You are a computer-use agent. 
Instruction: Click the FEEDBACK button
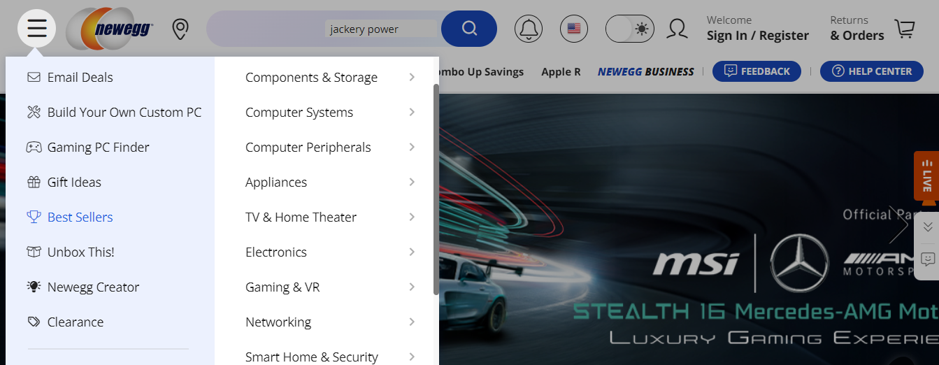tap(757, 71)
